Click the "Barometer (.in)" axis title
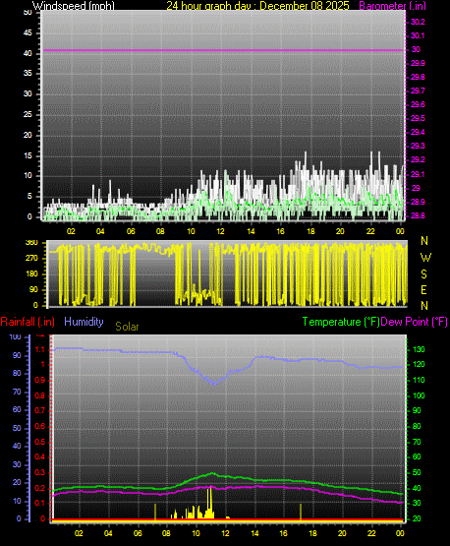Screen dimensions: 450x546 (392, 6)
